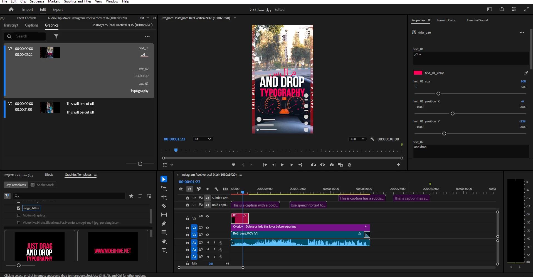Click the Export Frame camera icon
Viewport: 533px width, 277px height.
click(331, 165)
